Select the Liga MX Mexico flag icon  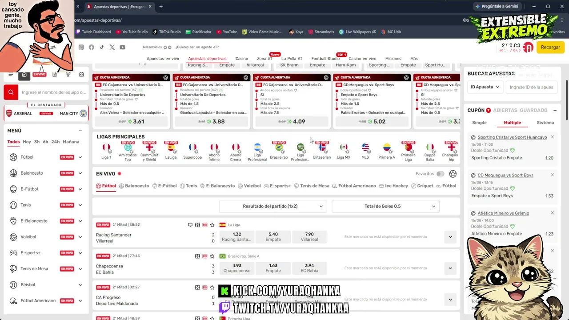(343, 147)
